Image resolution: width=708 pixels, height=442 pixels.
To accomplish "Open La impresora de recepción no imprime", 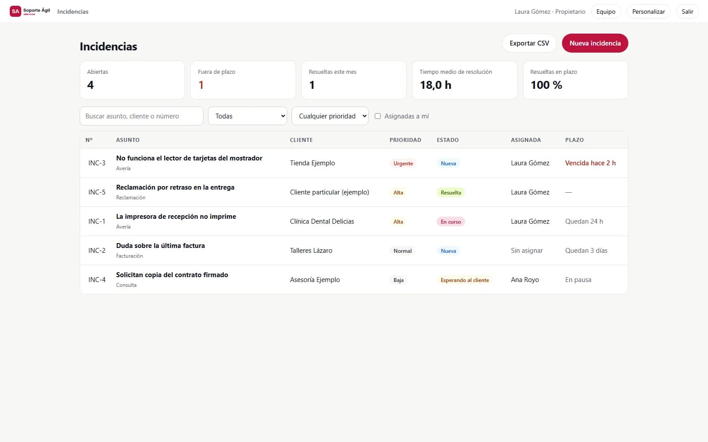I will click(176, 217).
